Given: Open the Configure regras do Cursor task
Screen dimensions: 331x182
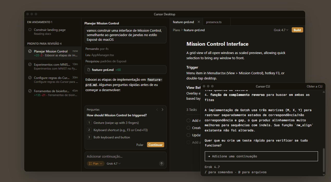Looking at the screenshot, I should (x=53, y=80).
